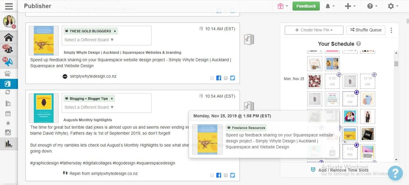Click the board list icon beside 10:54 AM pin
Image resolution: width=409 pixels, height=185 pixels.
(249, 106)
